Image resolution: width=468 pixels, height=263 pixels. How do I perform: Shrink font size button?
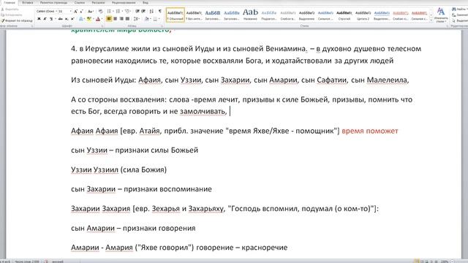click(81, 12)
